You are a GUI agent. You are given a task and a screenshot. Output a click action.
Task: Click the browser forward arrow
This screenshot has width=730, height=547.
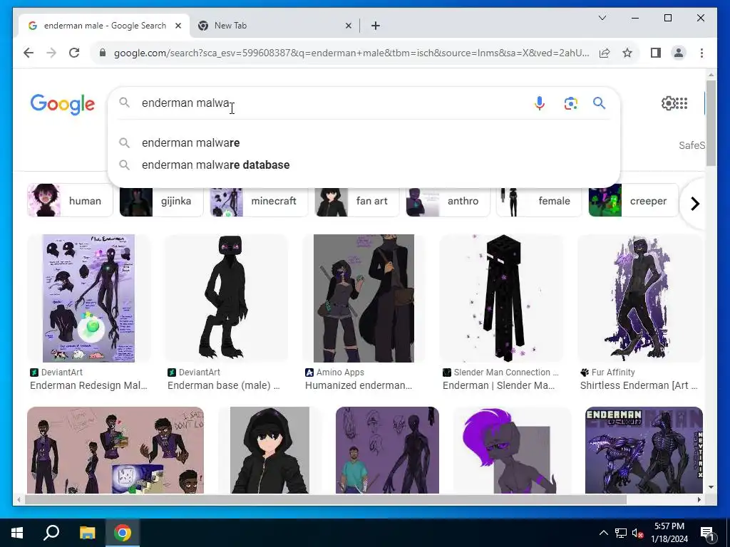pos(51,53)
